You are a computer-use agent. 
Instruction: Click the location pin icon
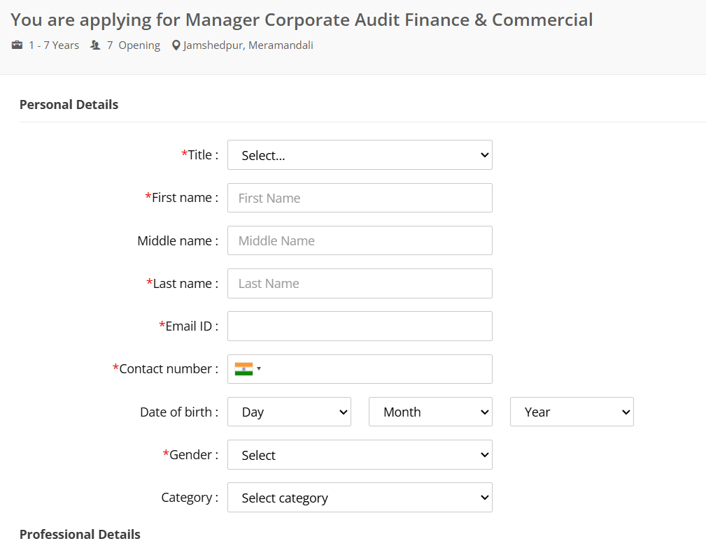pyautogui.click(x=176, y=45)
